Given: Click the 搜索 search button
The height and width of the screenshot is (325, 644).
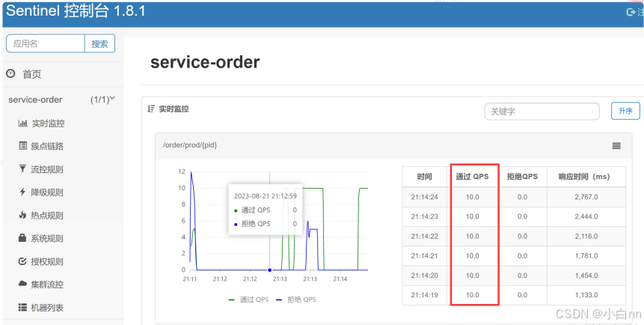Looking at the screenshot, I should tap(99, 43).
